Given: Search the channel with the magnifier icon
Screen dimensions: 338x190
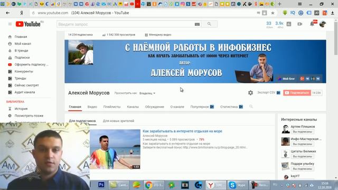Looking at the screenshot, I should click(251, 107).
